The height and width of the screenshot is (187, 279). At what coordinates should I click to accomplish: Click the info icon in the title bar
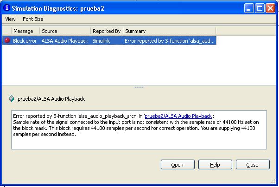7,8
